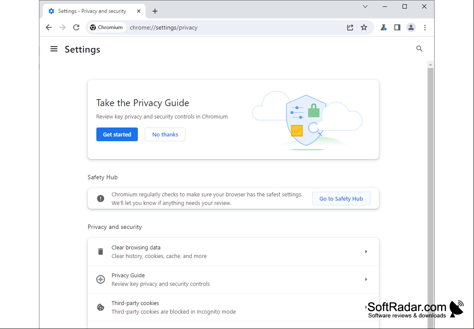Click the Safety Hub exclamation icon
The image size is (474, 329).
(x=100, y=199)
